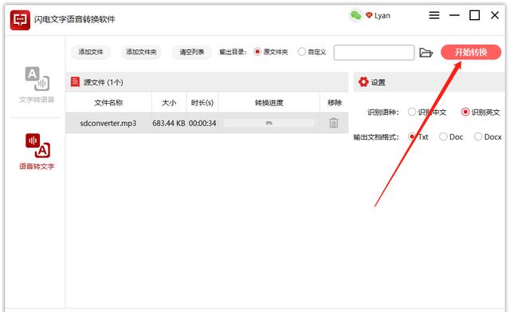Click the 添加文件夹 button
510x312 pixels.
click(x=141, y=52)
